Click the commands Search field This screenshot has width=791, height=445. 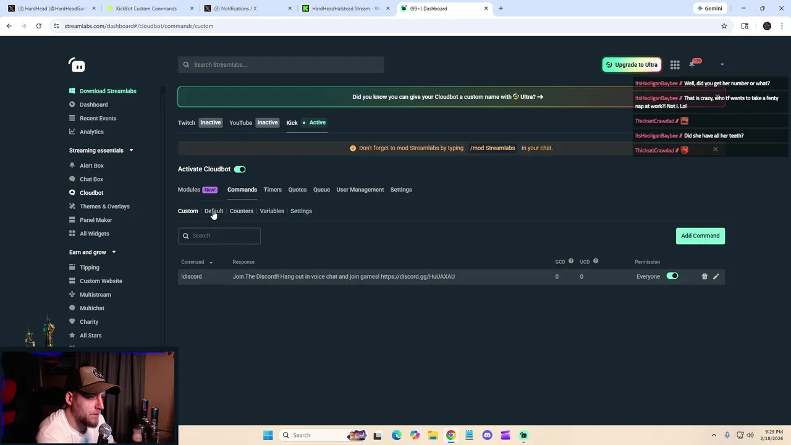(219, 235)
